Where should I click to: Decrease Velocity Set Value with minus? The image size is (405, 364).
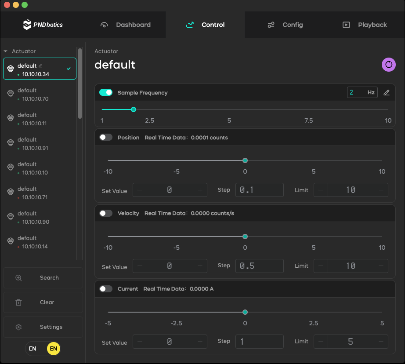pyautogui.click(x=140, y=266)
